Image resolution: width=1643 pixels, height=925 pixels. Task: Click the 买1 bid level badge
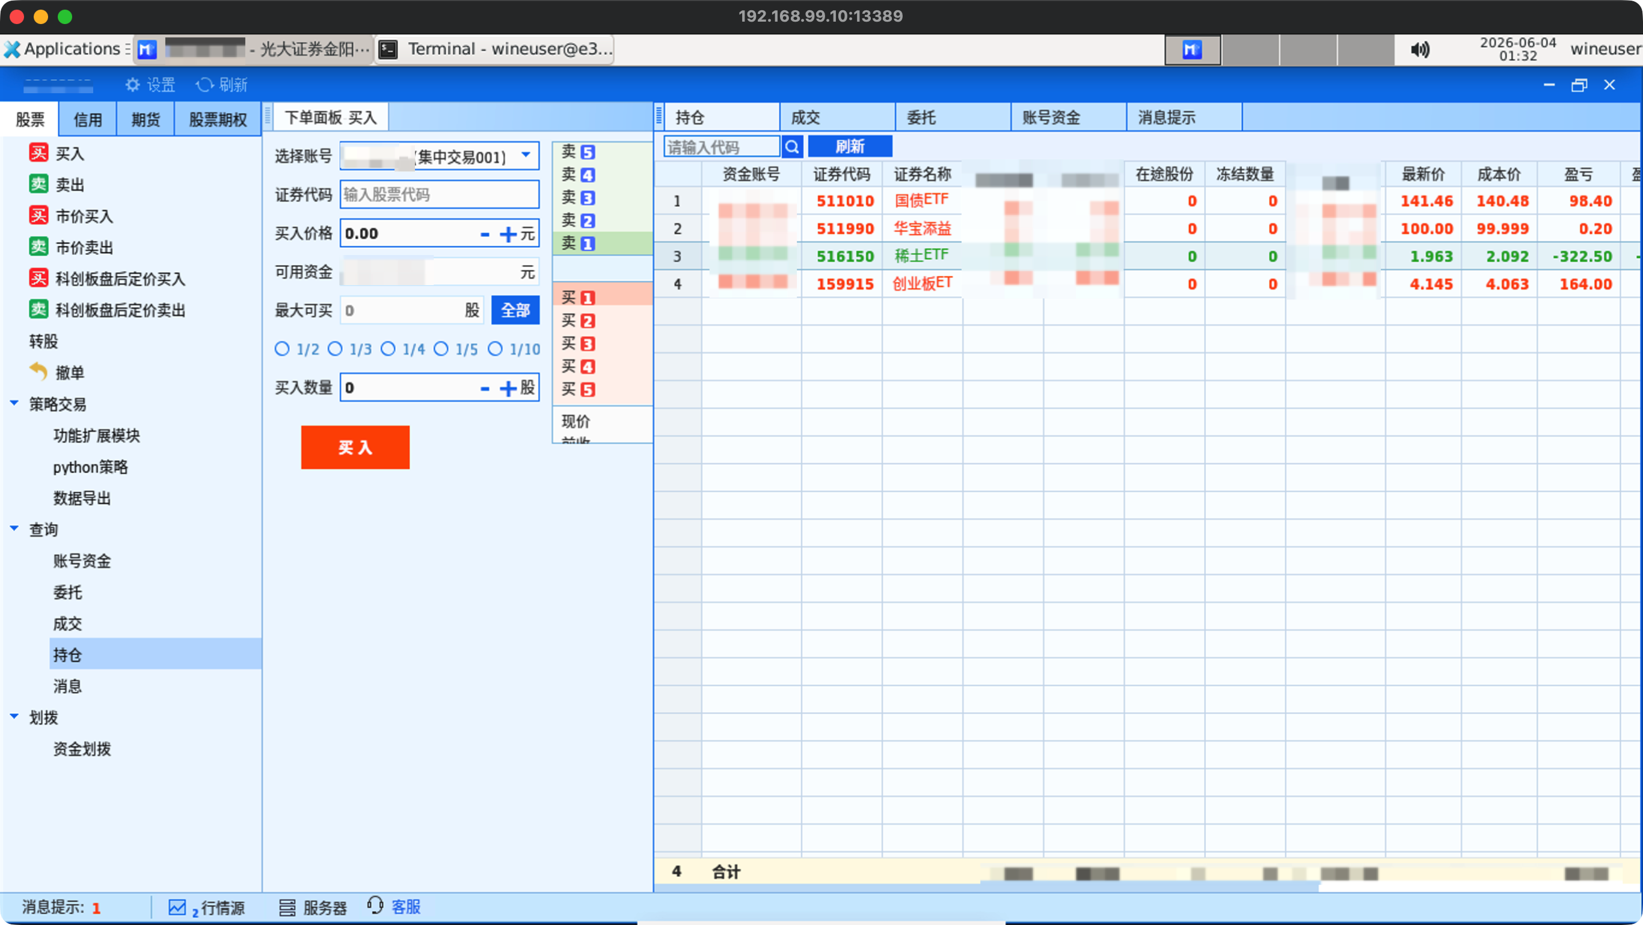(x=588, y=298)
